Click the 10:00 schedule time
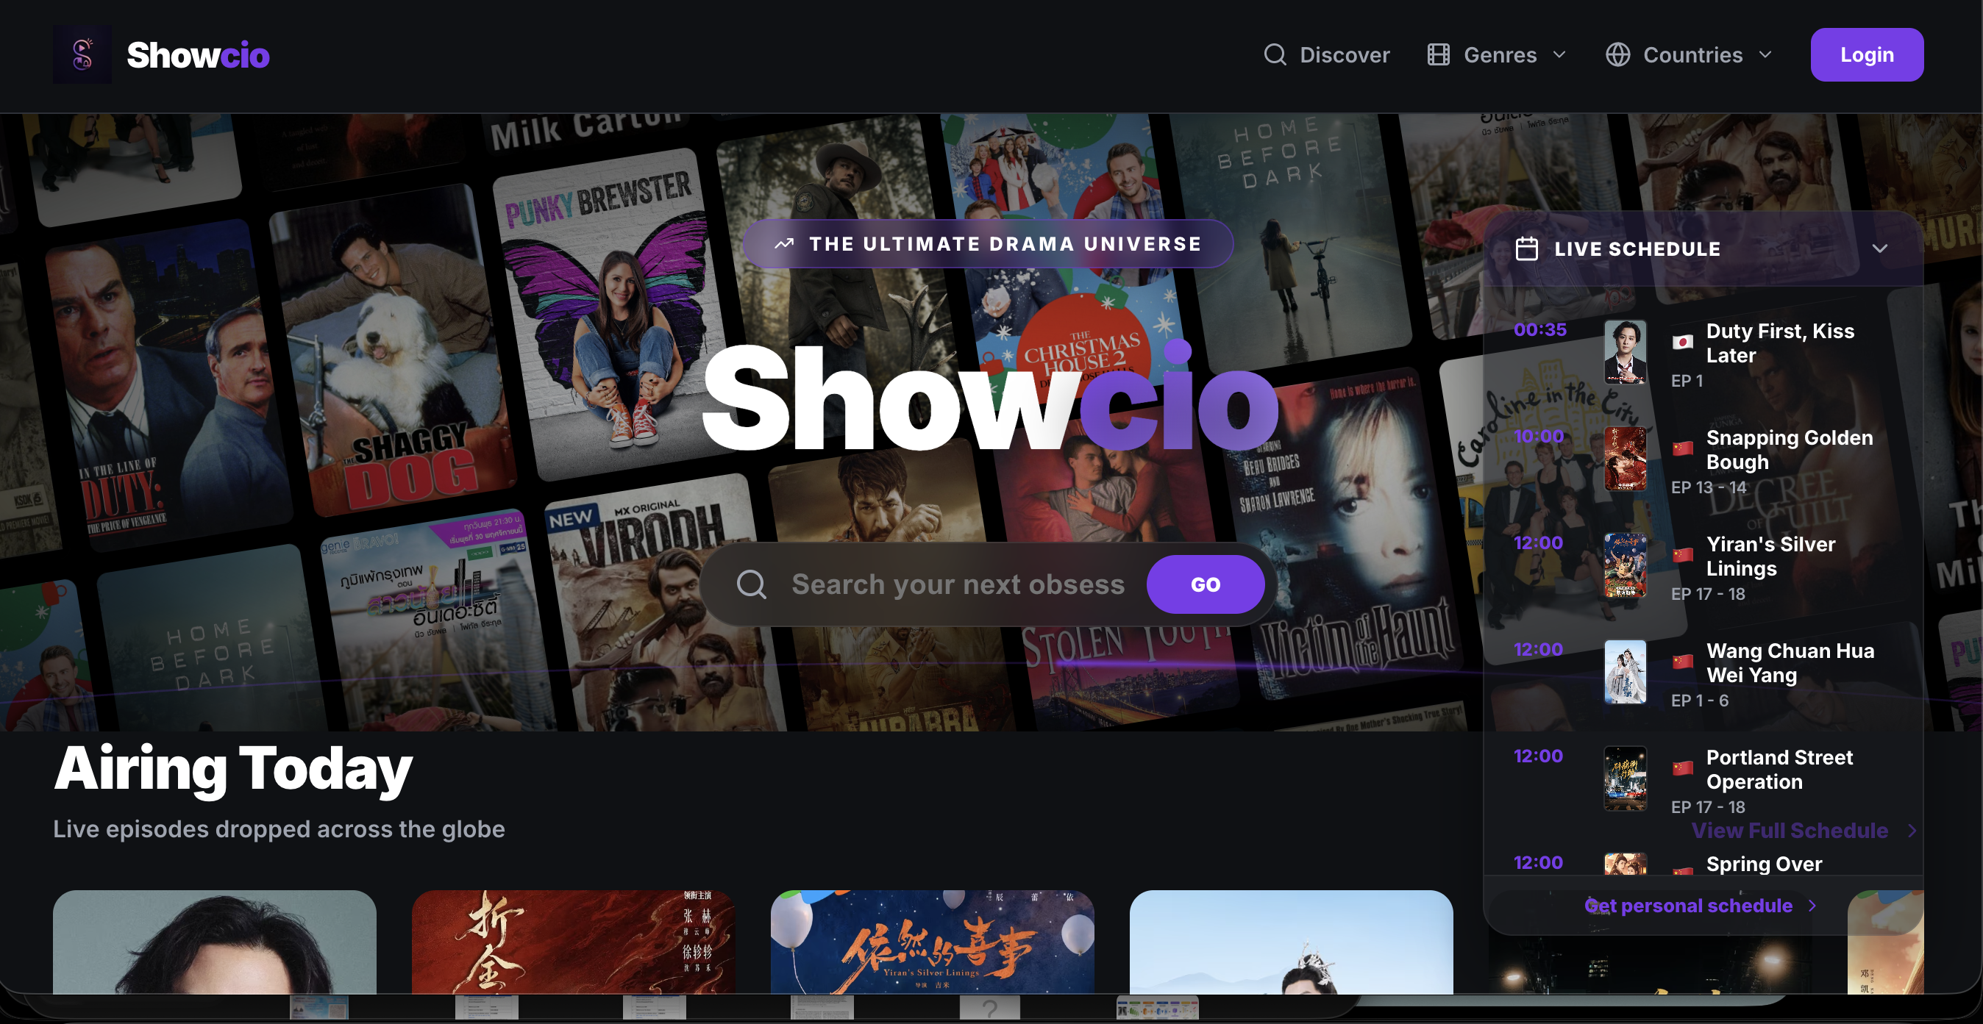1983x1024 pixels. pos(1538,436)
